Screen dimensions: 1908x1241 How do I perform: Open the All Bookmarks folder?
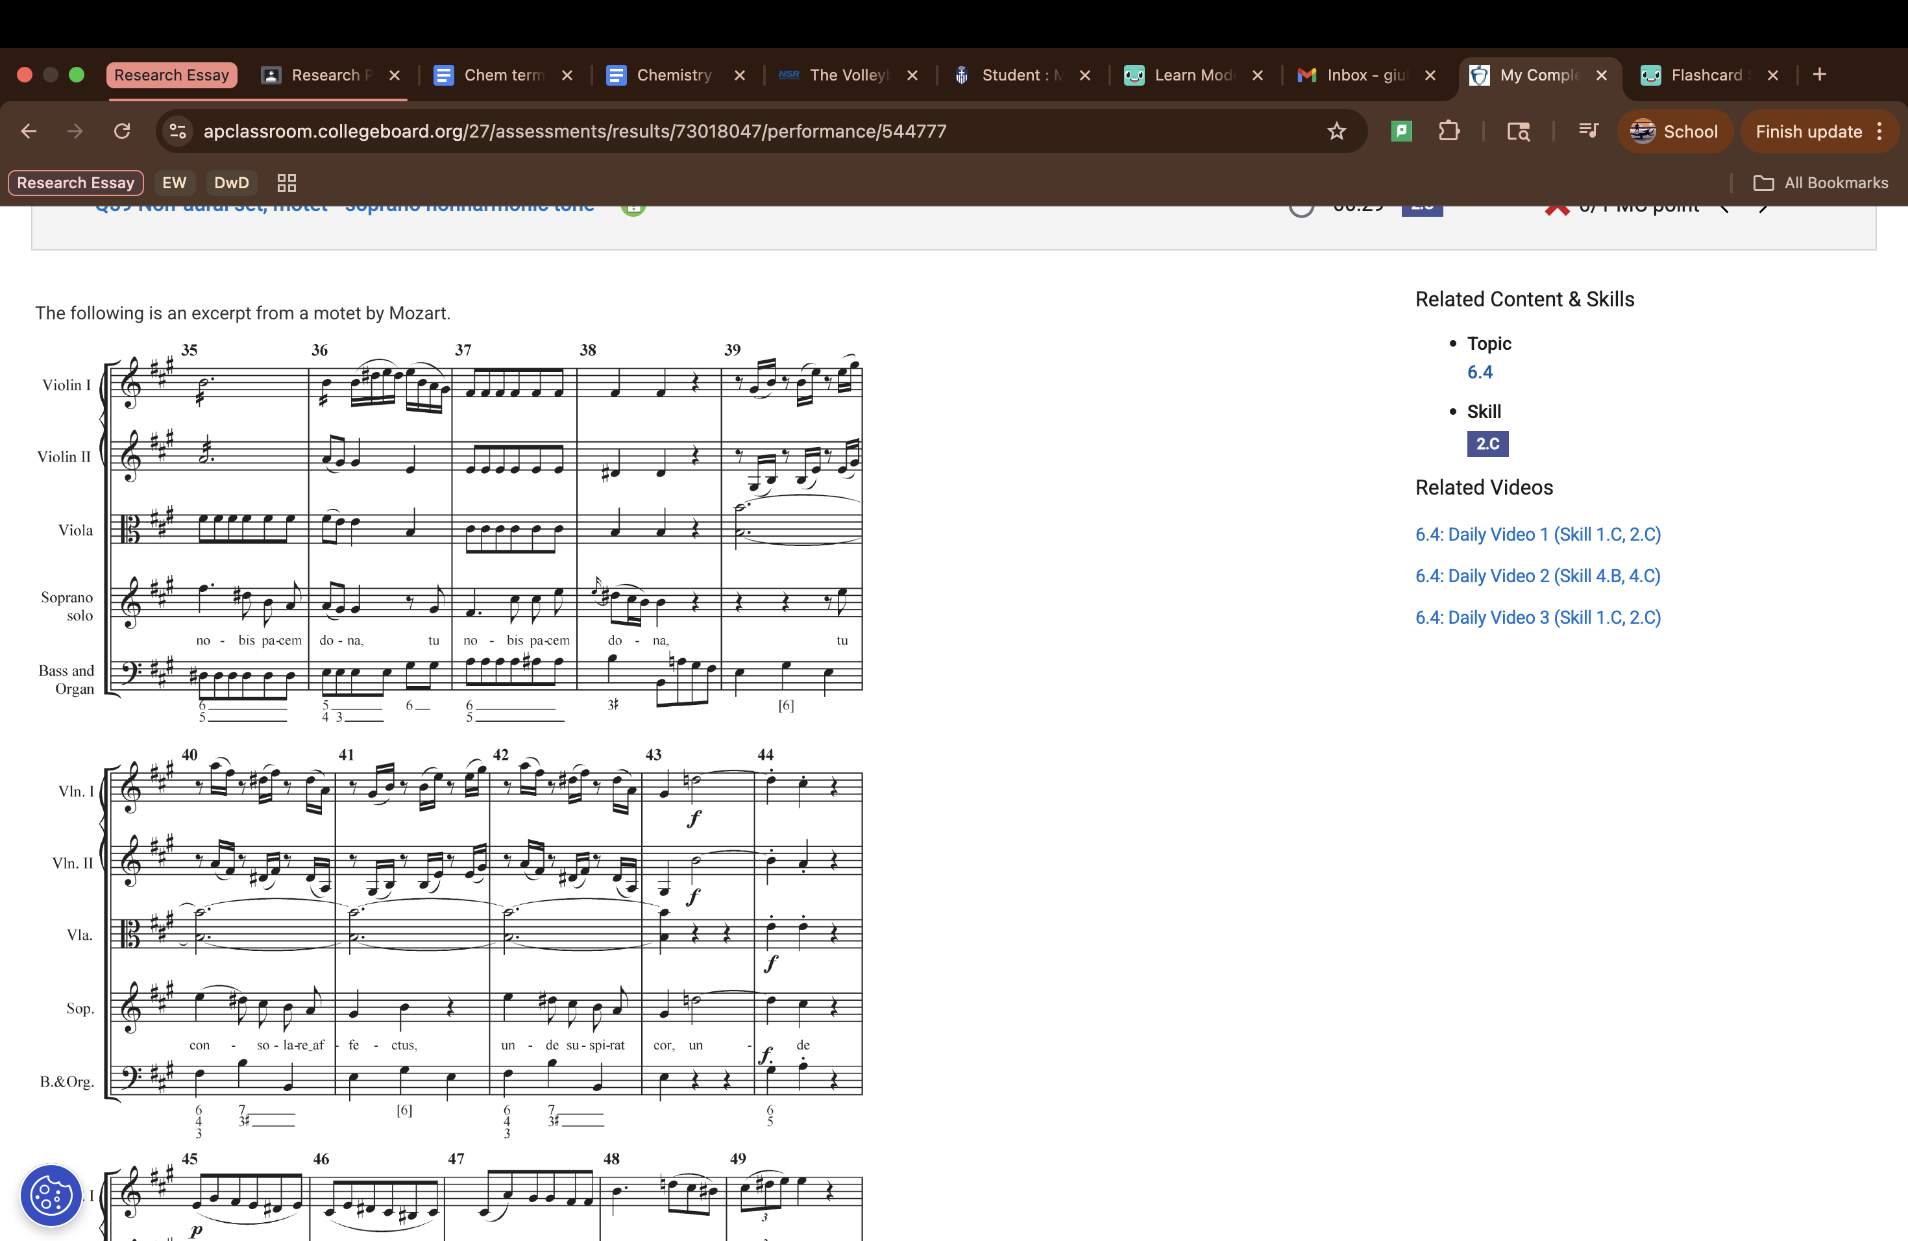(1820, 183)
